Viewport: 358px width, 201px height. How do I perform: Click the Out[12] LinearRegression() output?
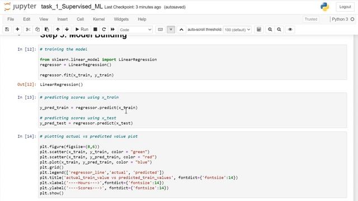pos(61,84)
